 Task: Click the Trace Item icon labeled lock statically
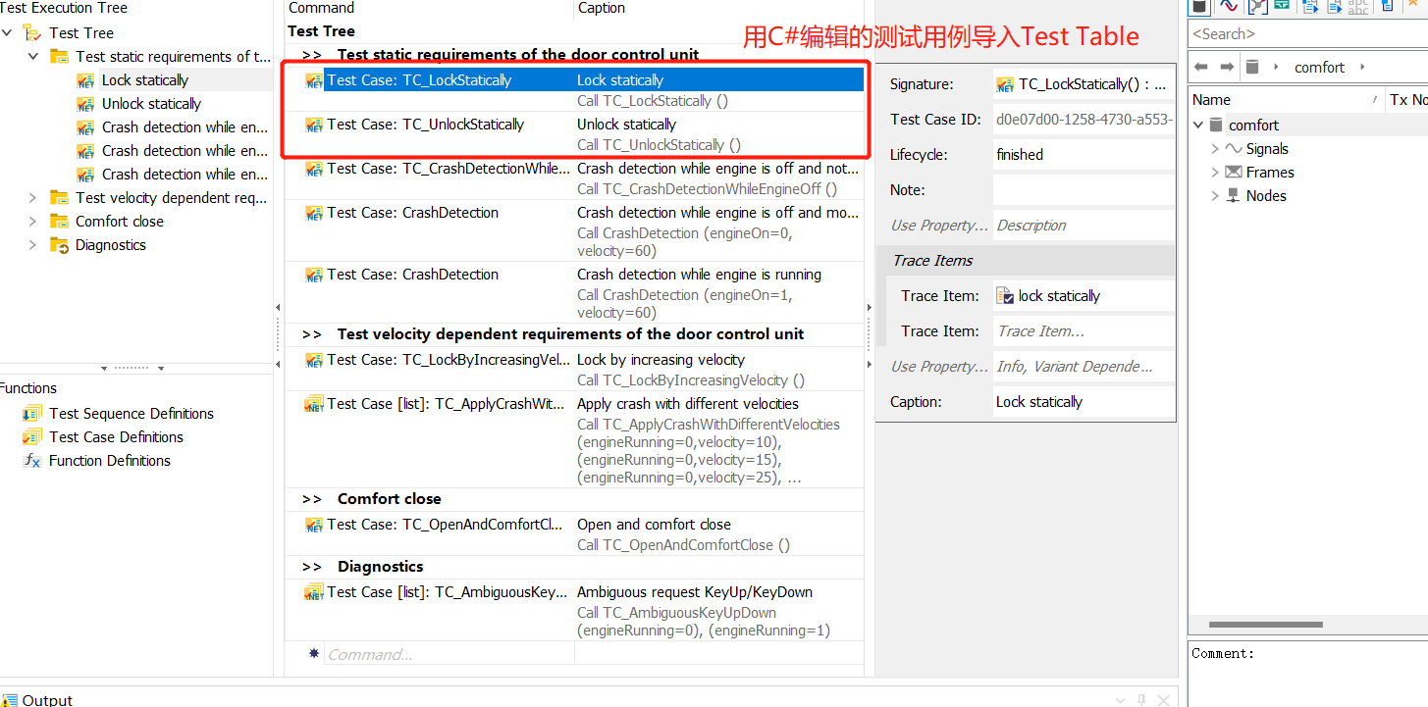[x=1004, y=295]
